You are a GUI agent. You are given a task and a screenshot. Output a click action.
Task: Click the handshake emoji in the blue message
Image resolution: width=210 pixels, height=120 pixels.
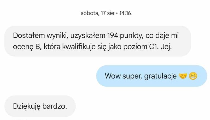coord(183,76)
